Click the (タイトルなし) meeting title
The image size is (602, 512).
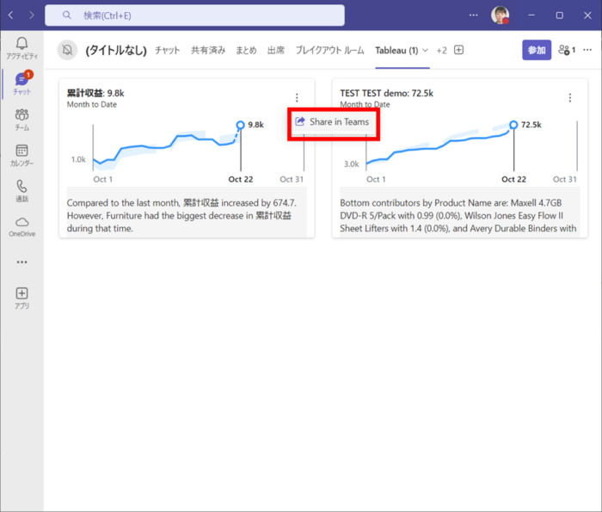coord(116,50)
